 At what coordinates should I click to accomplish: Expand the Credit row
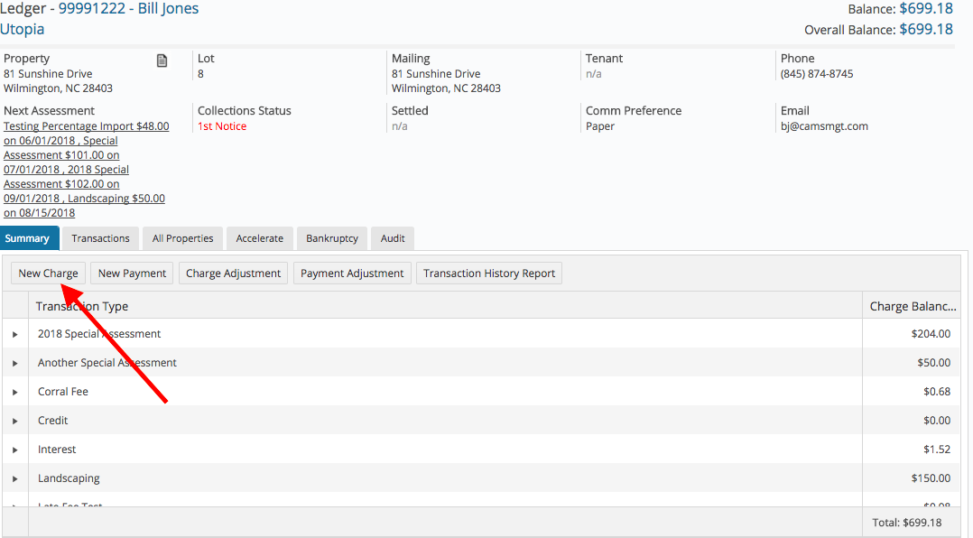(x=14, y=421)
